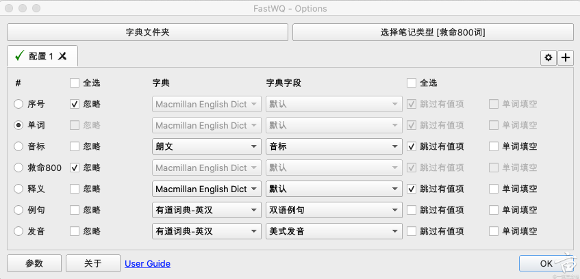Click the gear settings icon beside tabs

click(x=548, y=58)
